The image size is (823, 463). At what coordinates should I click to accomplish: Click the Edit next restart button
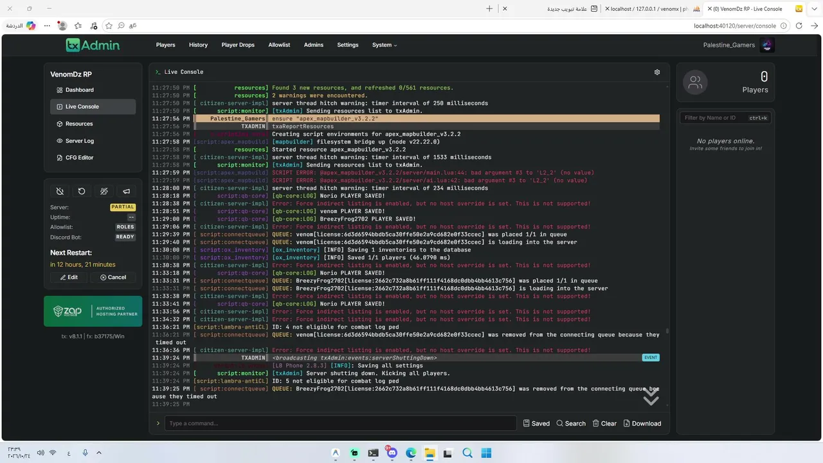tap(69, 277)
